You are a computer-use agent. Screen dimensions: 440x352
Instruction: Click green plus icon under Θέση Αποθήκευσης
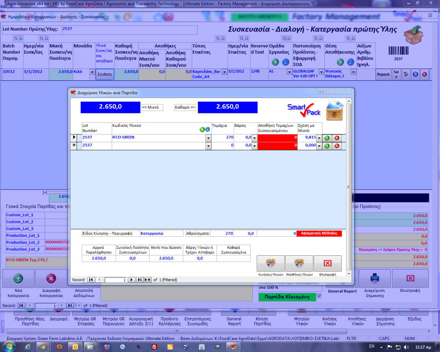340,62
